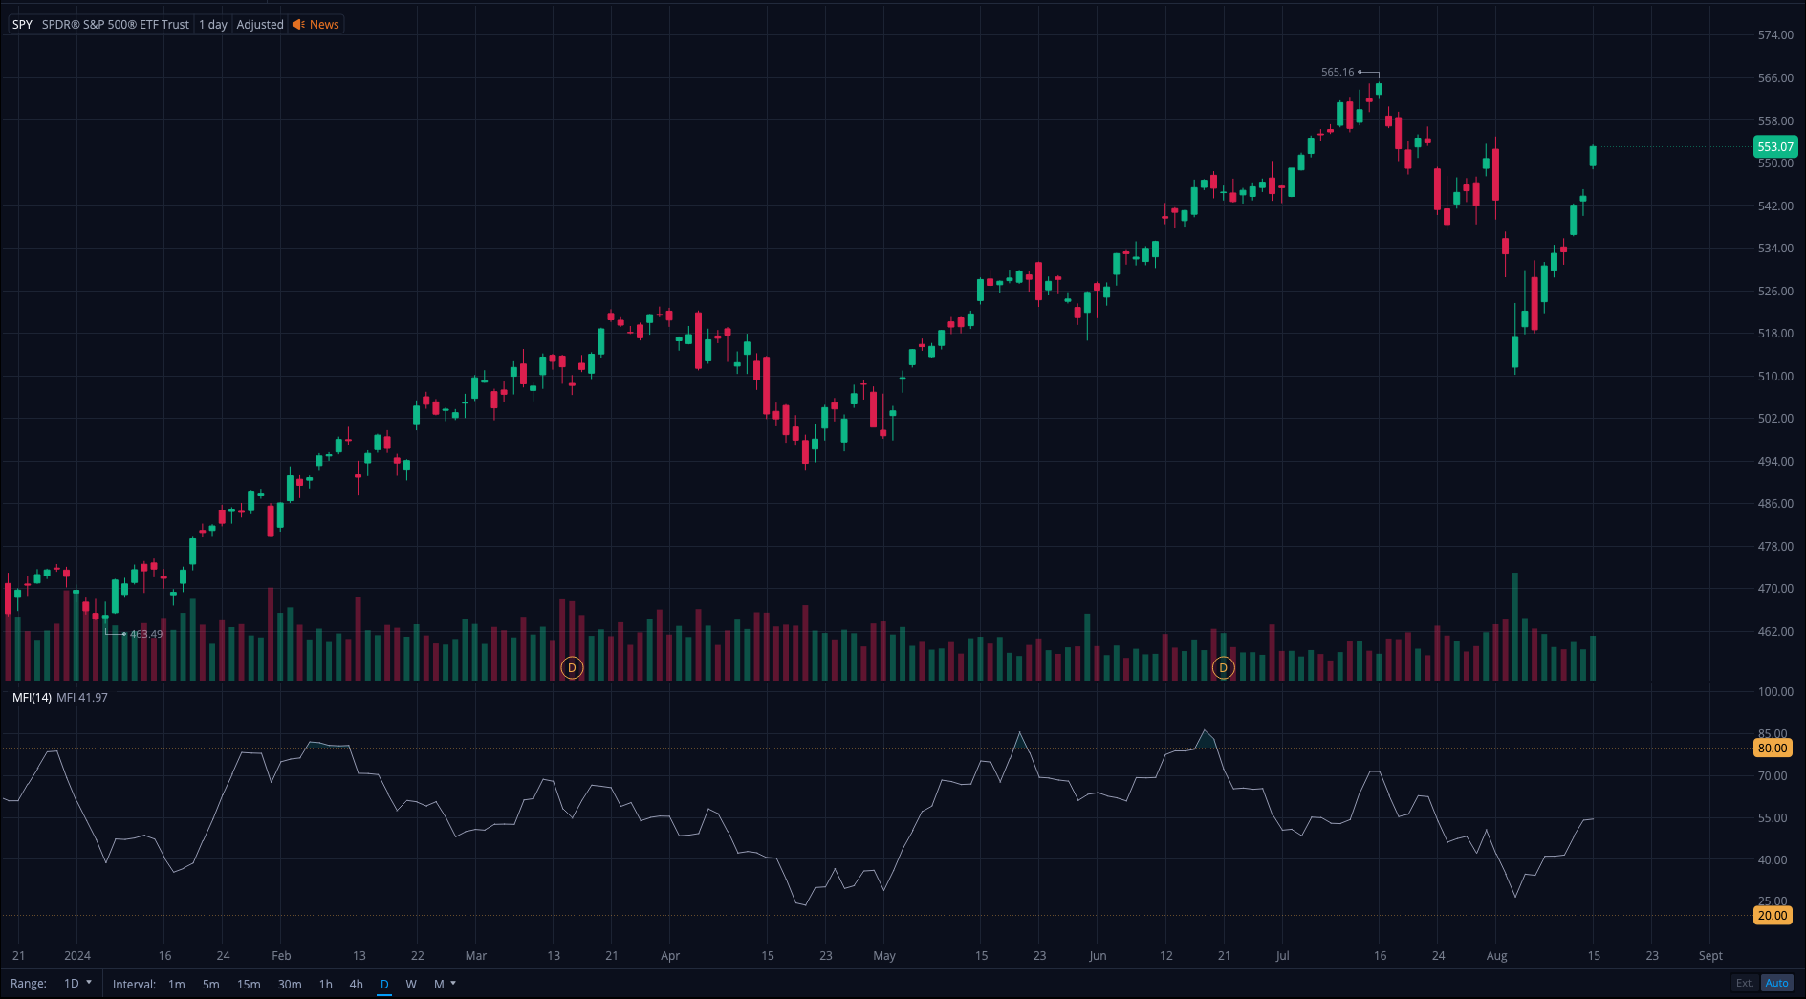Screen dimensions: 1806x999
Task: Click the orange 20.00 oversold level tag
Action: click(x=1772, y=915)
